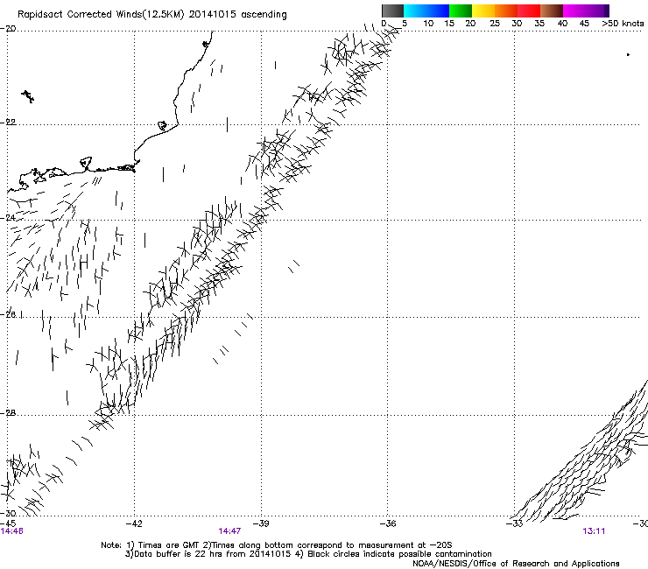
Task: Click the -42 longitude axis label
Action: (134, 523)
